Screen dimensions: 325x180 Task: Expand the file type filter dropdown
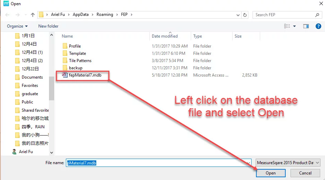(x=288, y=162)
